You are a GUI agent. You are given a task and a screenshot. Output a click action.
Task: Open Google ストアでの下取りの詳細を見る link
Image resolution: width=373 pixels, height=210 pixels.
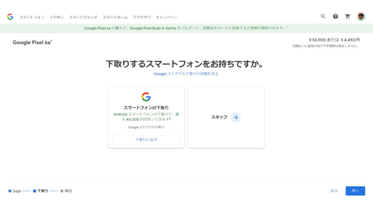tap(186, 74)
